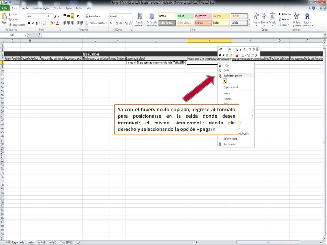The height and width of the screenshot is (245, 327).
Task: Open the ribbon font size 10 dropdown
Action: (52, 16)
